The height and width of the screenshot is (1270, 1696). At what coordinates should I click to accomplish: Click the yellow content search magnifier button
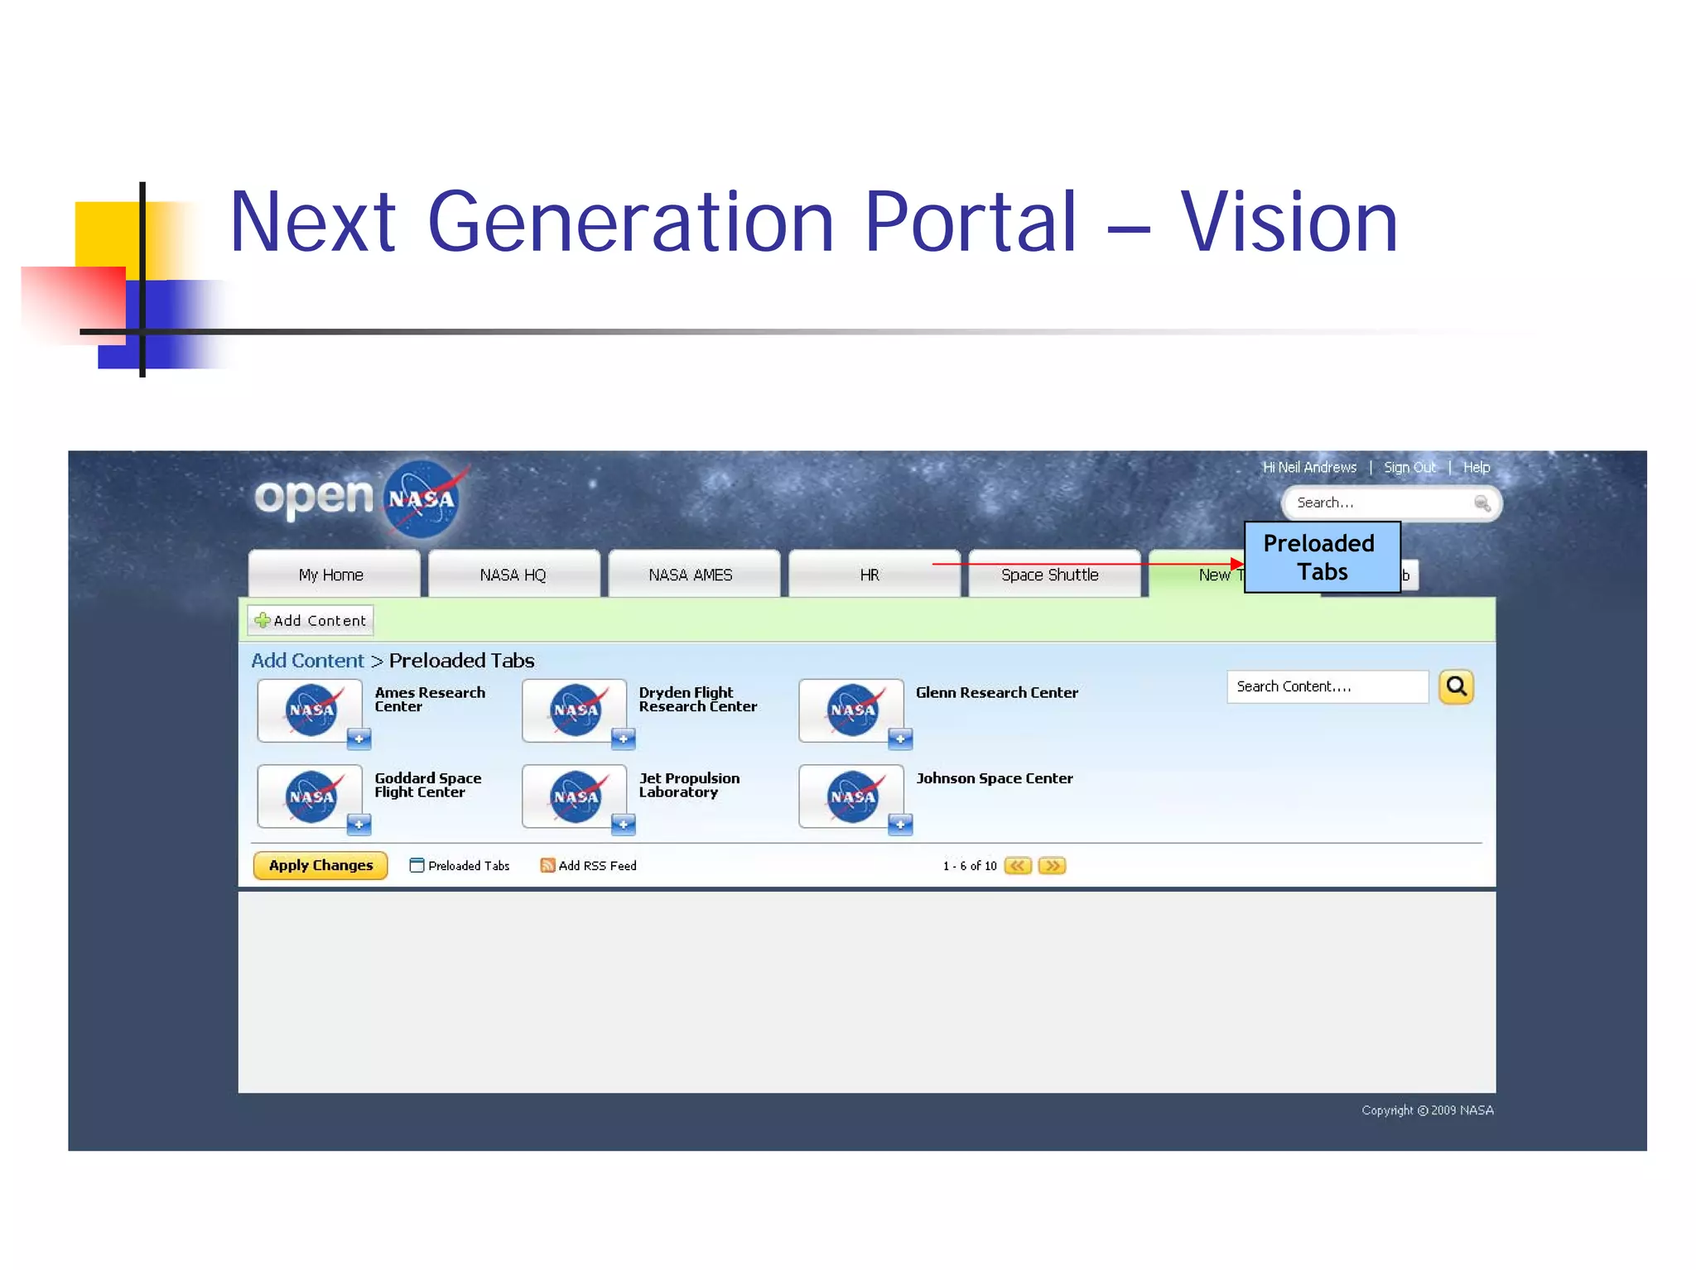pyautogui.click(x=1455, y=686)
